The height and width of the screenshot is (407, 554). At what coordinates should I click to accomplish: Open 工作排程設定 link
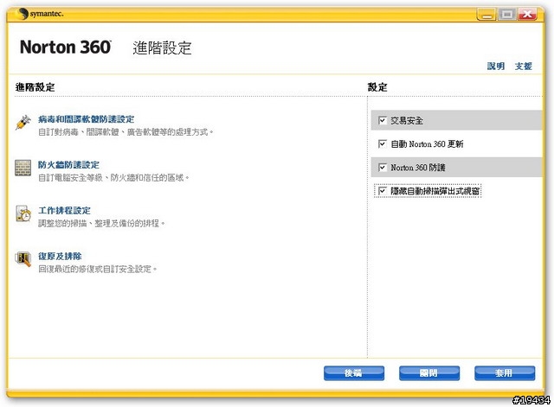click(x=64, y=211)
